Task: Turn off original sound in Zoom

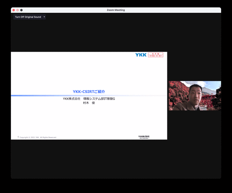Action: pos(28,17)
